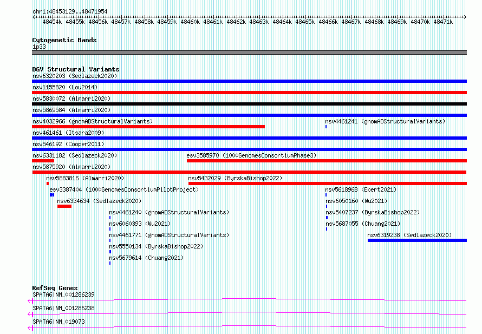Open nsv5407237 (ByrskaBishop2022) label
The height and width of the screenshot is (334, 482).
click(x=373, y=212)
